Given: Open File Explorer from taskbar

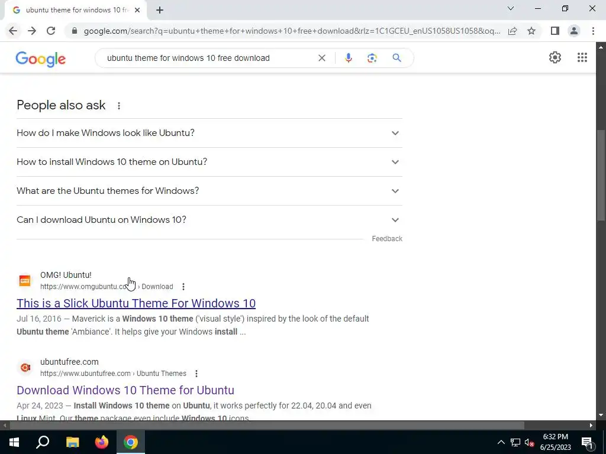Looking at the screenshot, I should tap(72, 442).
